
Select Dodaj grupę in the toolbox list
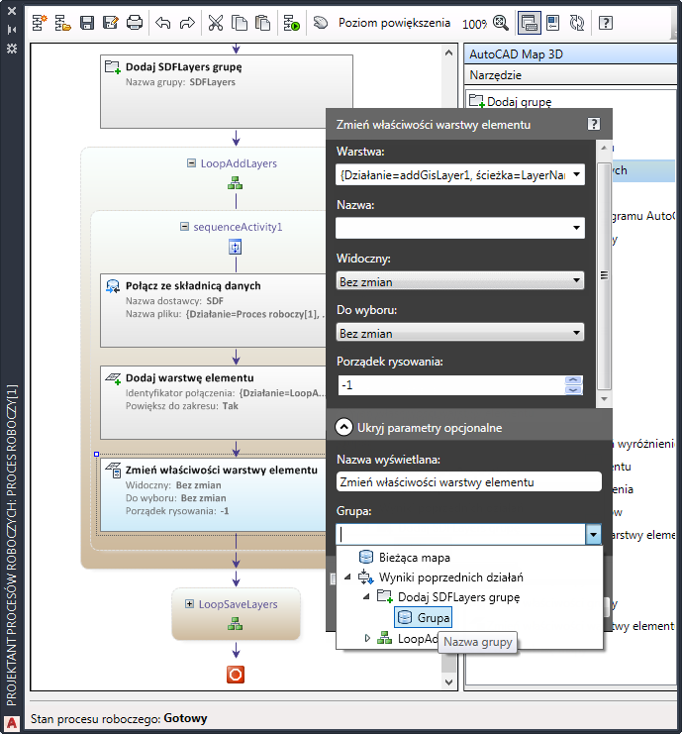coord(511,102)
